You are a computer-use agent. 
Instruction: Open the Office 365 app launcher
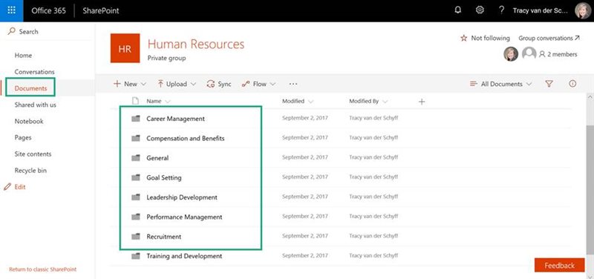tap(11, 10)
